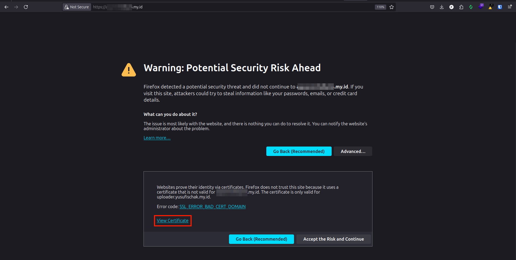Open the Firefox hamburger menu
This screenshot has width=516, height=260.
click(510, 6)
